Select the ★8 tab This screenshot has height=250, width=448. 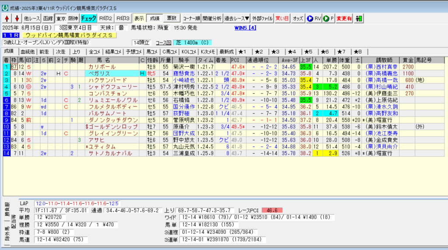358,51
